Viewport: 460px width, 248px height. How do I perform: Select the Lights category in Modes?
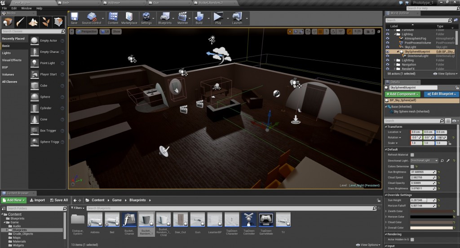coord(6,53)
